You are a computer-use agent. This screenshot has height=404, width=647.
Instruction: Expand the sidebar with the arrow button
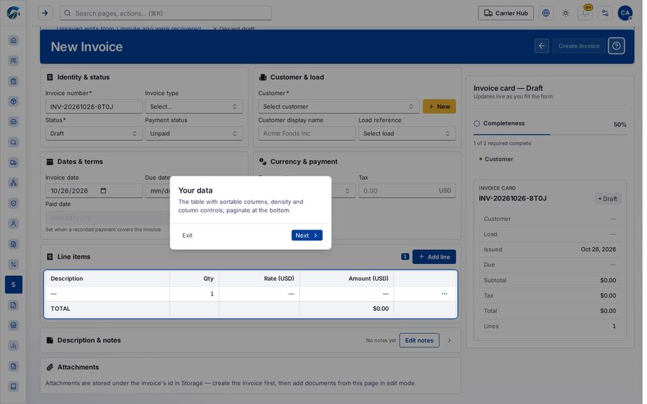[45, 13]
